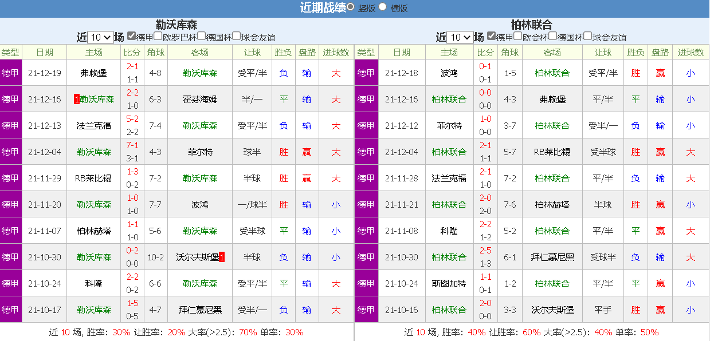Click 进球数 header in 柏林联合 table

click(691, 52)
